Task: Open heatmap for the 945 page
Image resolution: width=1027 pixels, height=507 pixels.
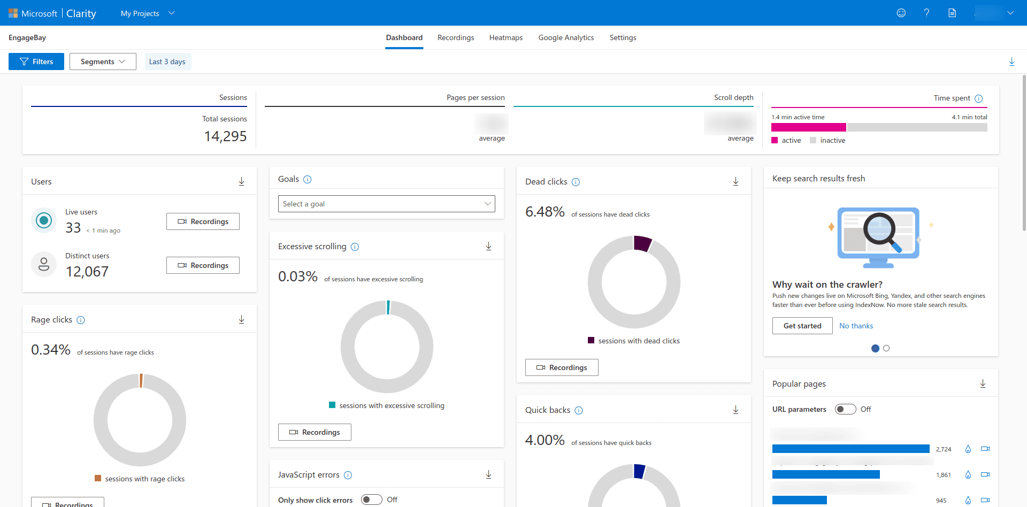Action: coord(968,501)
